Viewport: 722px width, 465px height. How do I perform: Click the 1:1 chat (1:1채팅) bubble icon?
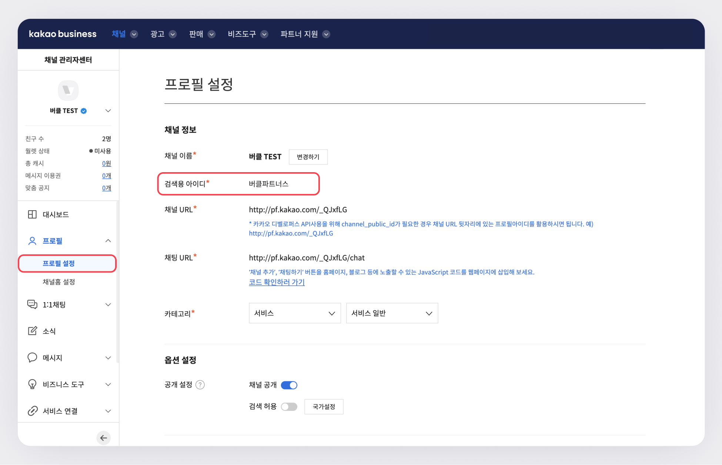pyautogui.click(x=32, y=304)
